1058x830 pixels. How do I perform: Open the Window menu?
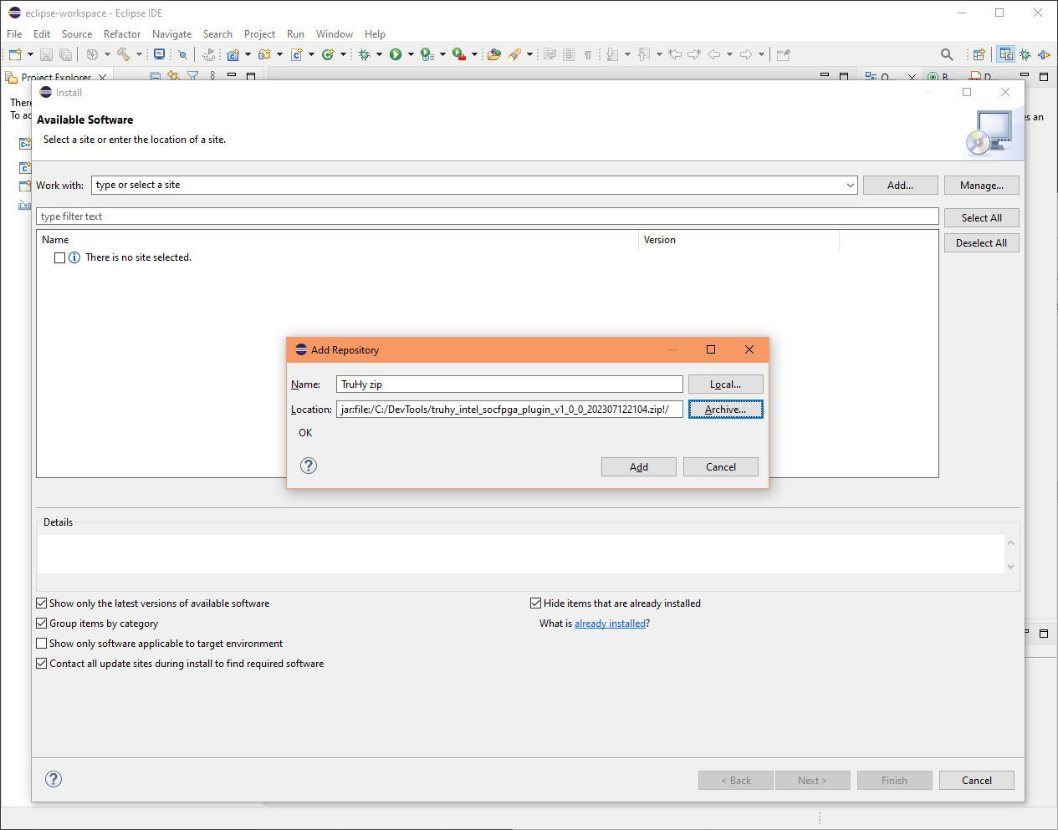coord(334,34)
